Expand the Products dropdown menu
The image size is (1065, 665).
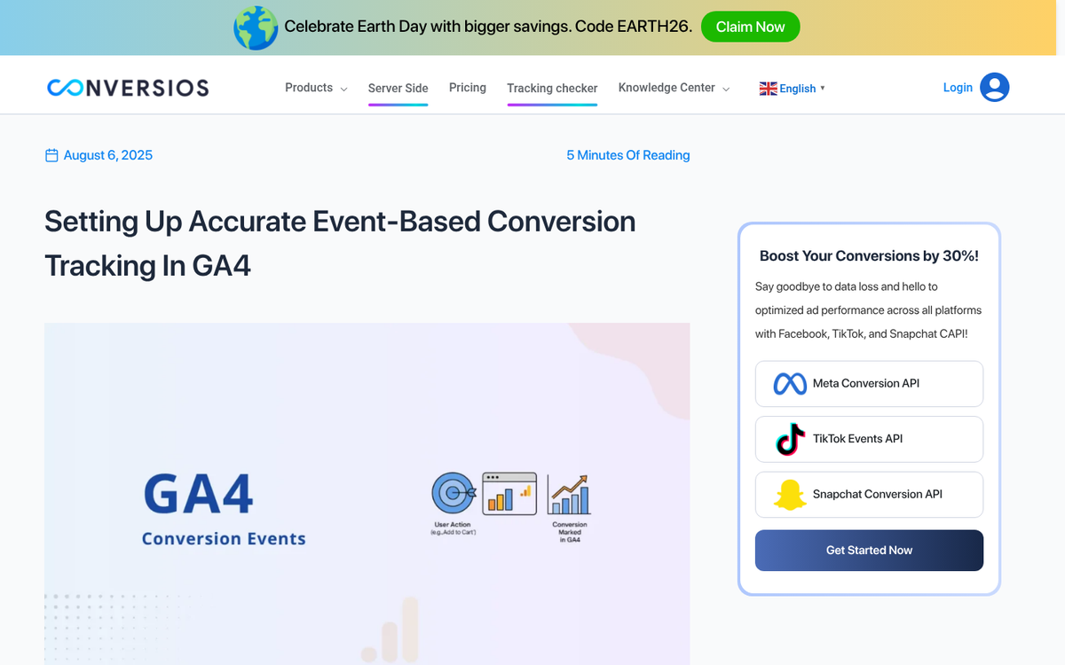[315, 88]
